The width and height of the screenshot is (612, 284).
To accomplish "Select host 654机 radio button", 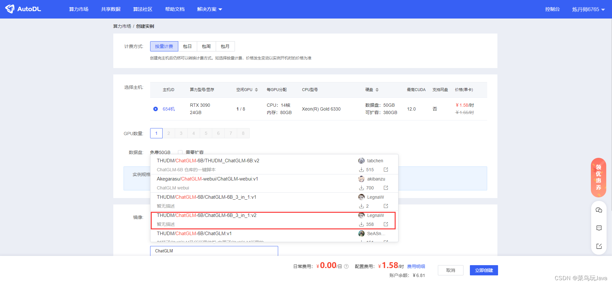I will click(156, 109).
